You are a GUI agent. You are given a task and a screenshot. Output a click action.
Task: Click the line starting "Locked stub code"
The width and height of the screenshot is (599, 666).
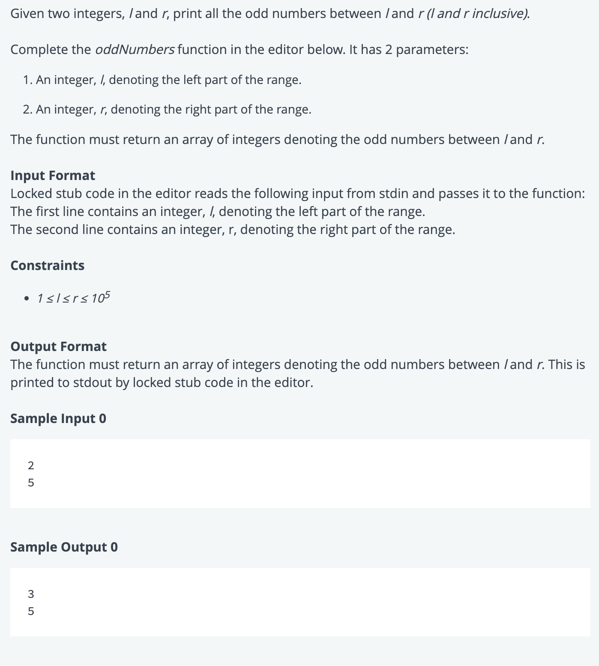click(x=297, y=194)
